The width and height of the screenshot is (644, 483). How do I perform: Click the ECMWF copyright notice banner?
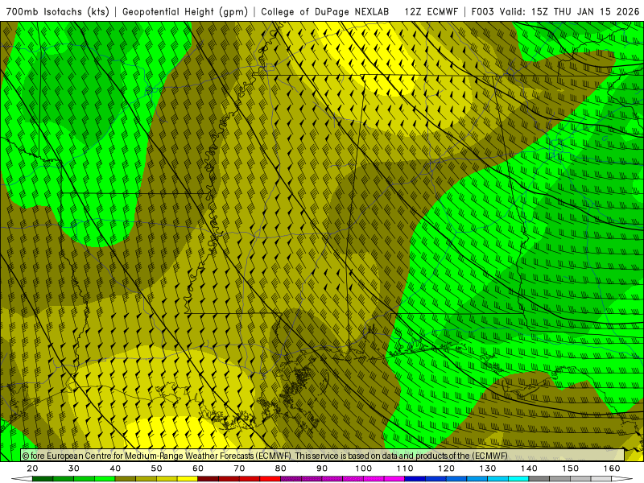click(x=323, y=456)
